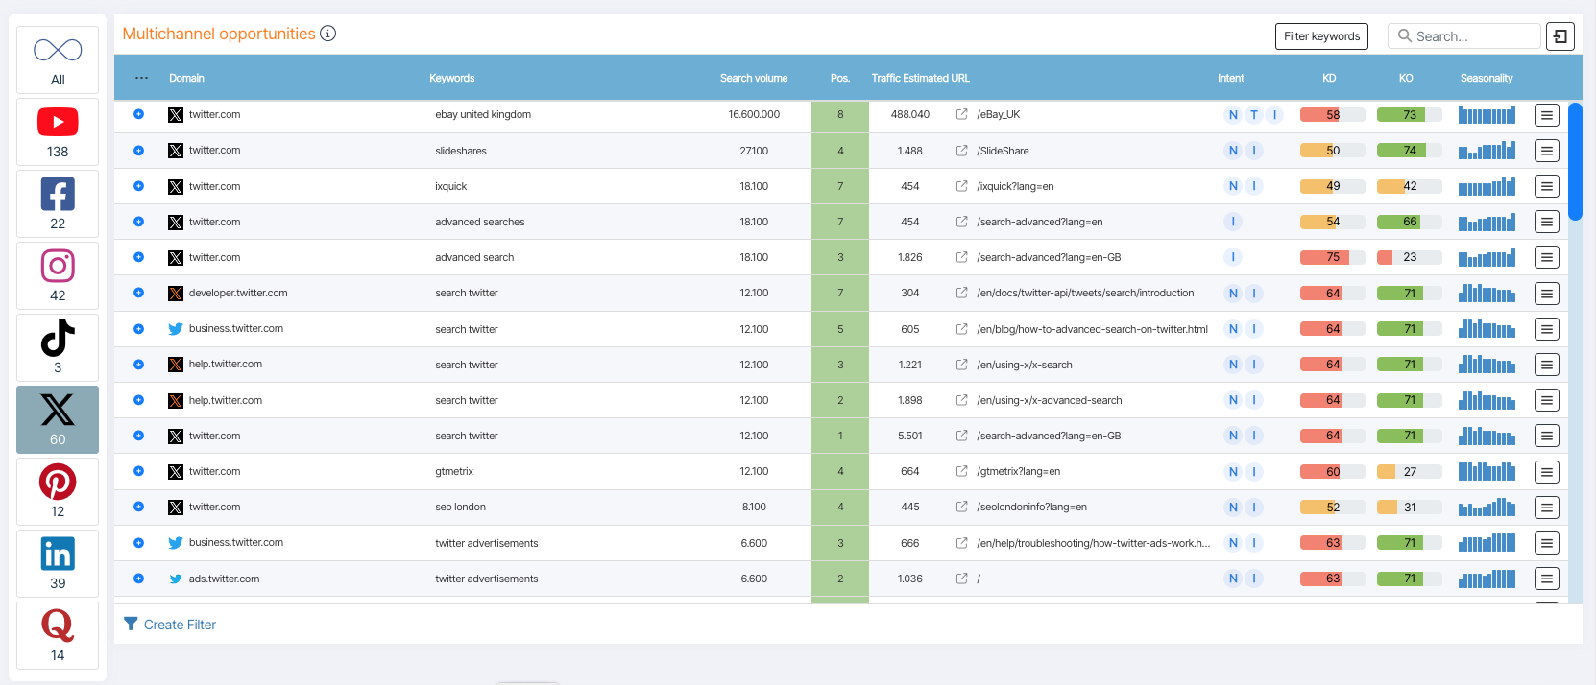The image size is (1596, 685).
Task: Click the N intent badge in the slideshares row
Action: click(x=1233, y=151)
